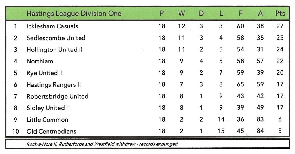Select Hollington United II in the table

click(x=54, y=49)
